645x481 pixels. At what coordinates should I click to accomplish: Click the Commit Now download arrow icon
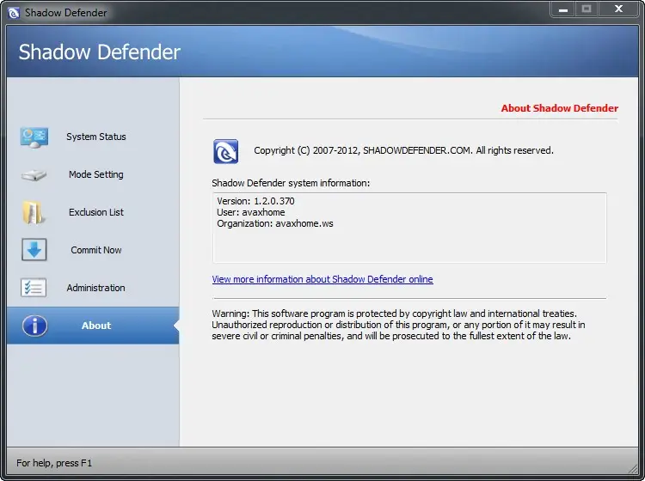point(34,250)
